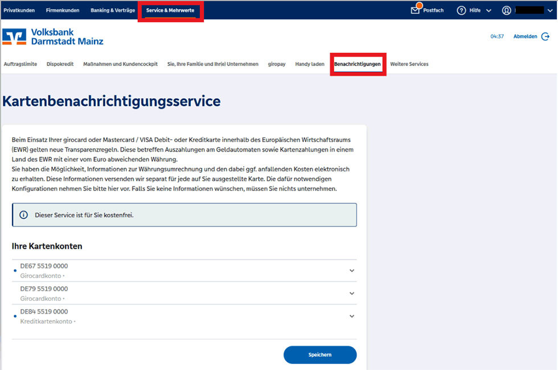The image size is (558, 370).
Task: Click the Hilfe label
Action: pos(475,10)
